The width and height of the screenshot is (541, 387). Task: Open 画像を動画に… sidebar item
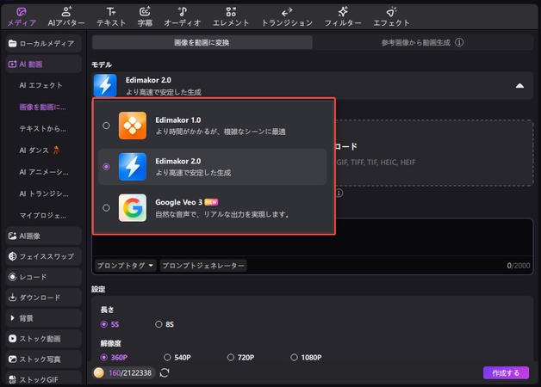pos(42,107)
